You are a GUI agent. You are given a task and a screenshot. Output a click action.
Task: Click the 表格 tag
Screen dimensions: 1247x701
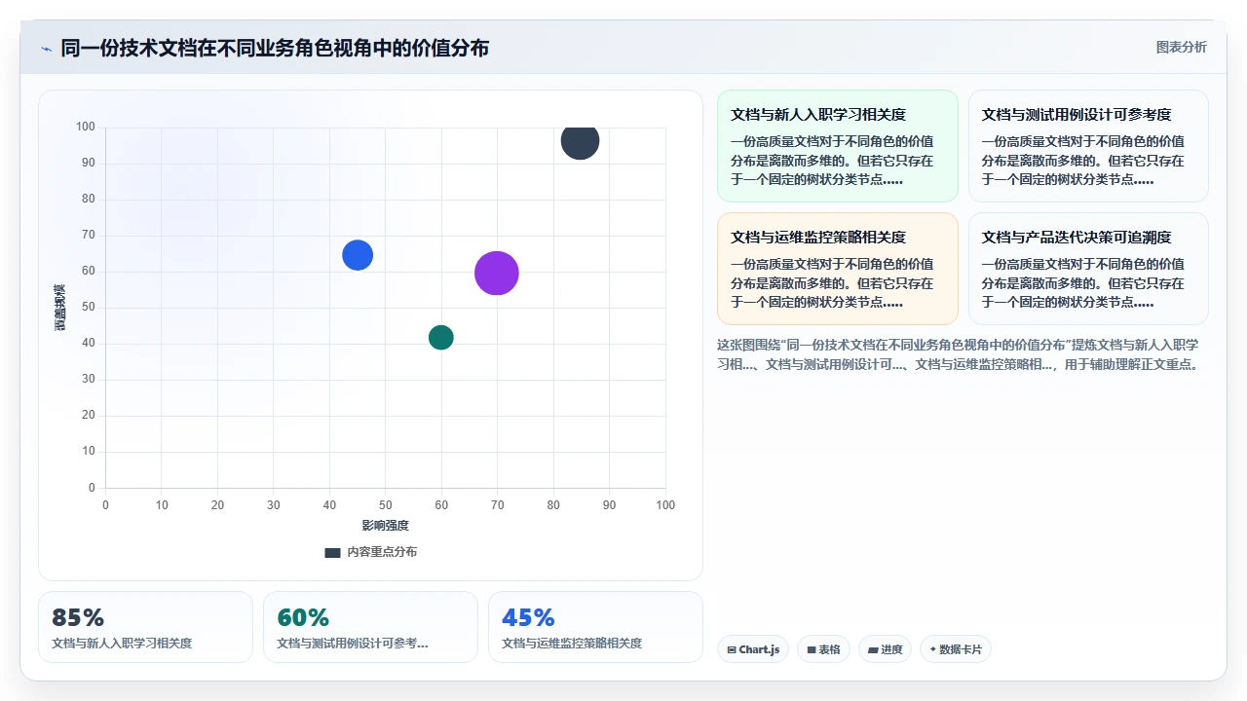(824, 649)
